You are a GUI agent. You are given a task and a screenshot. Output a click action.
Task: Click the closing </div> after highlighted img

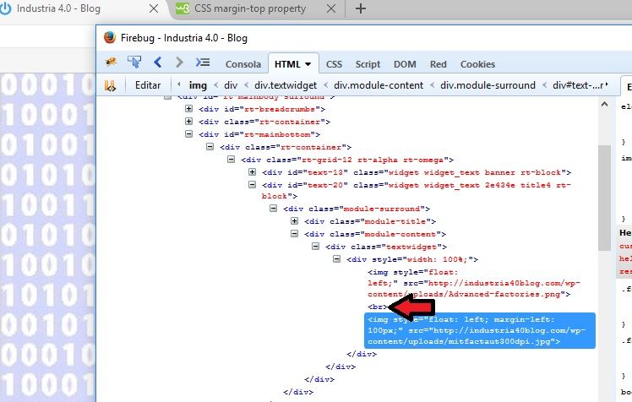(362, 354)
